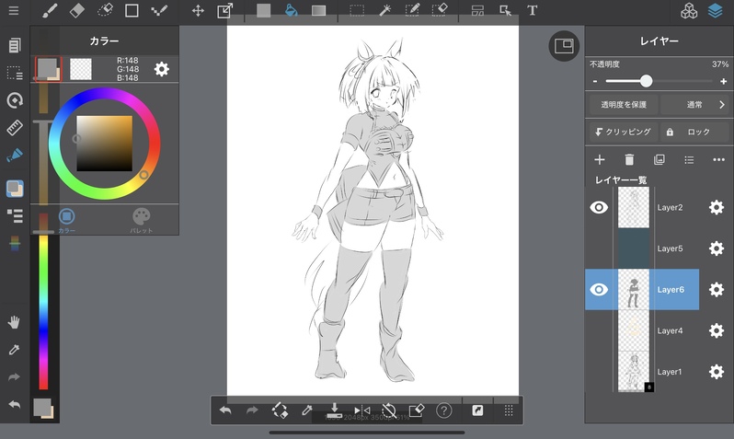Toggle the canvas navigator window button
This screenshot has height=439, width=734.
coord(564,46)
